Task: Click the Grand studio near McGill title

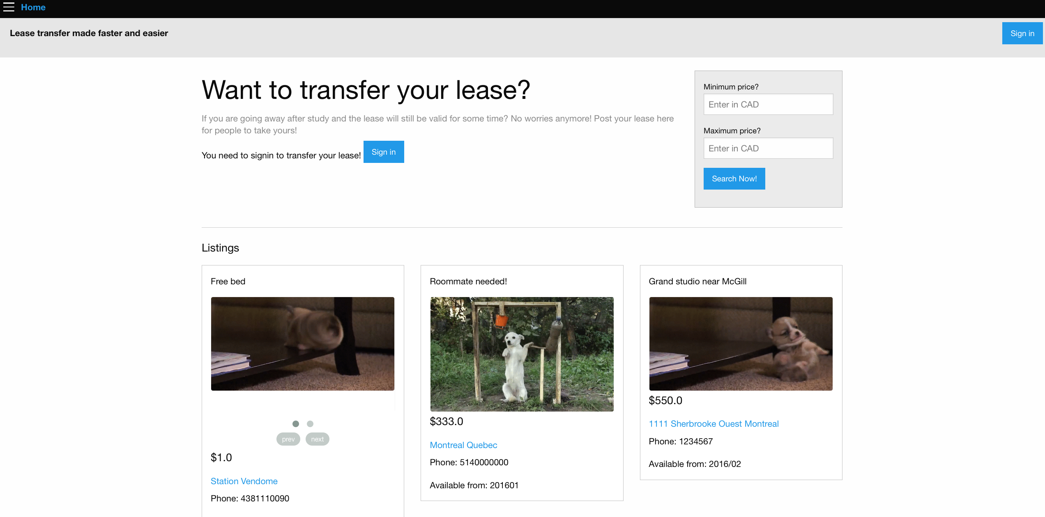Action: pos(697,281)
